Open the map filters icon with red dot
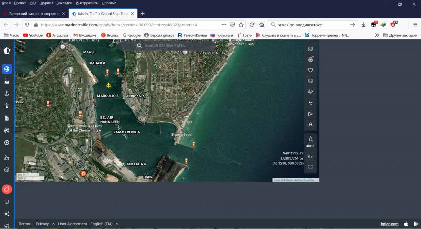The height and width of the screenshot is (229, 421). 310,59
